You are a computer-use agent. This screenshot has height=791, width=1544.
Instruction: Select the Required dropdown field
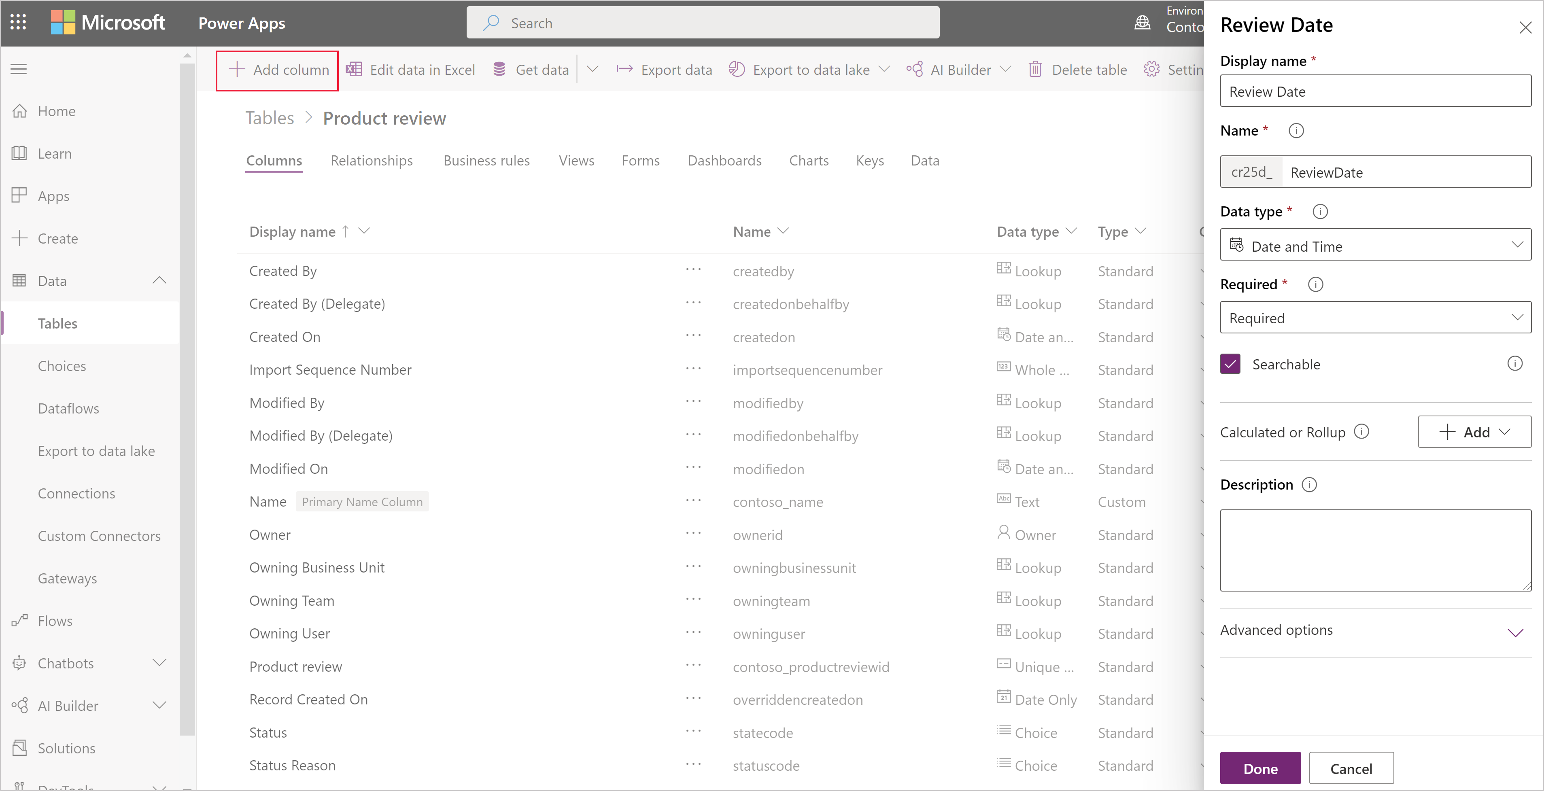pyautogui.click(x=1376, y=318)
